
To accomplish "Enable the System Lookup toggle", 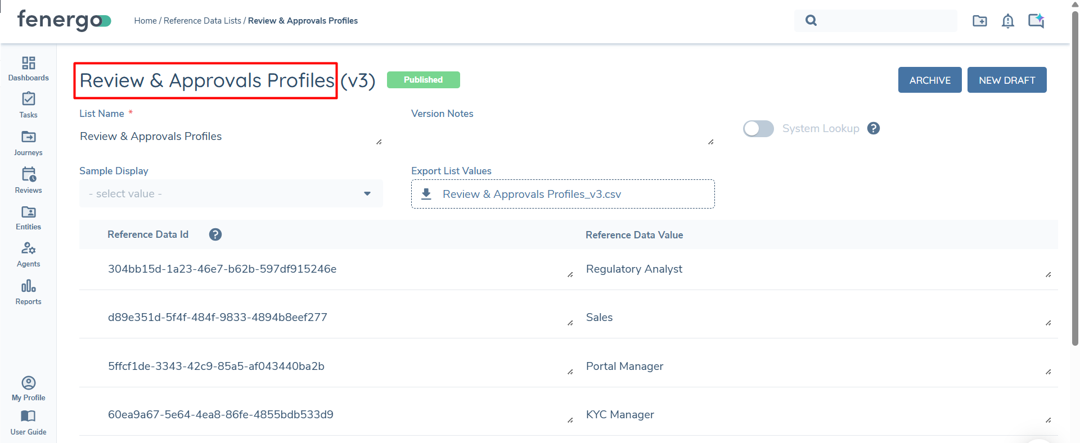I will pyautogui.click(x=758, y=128).
